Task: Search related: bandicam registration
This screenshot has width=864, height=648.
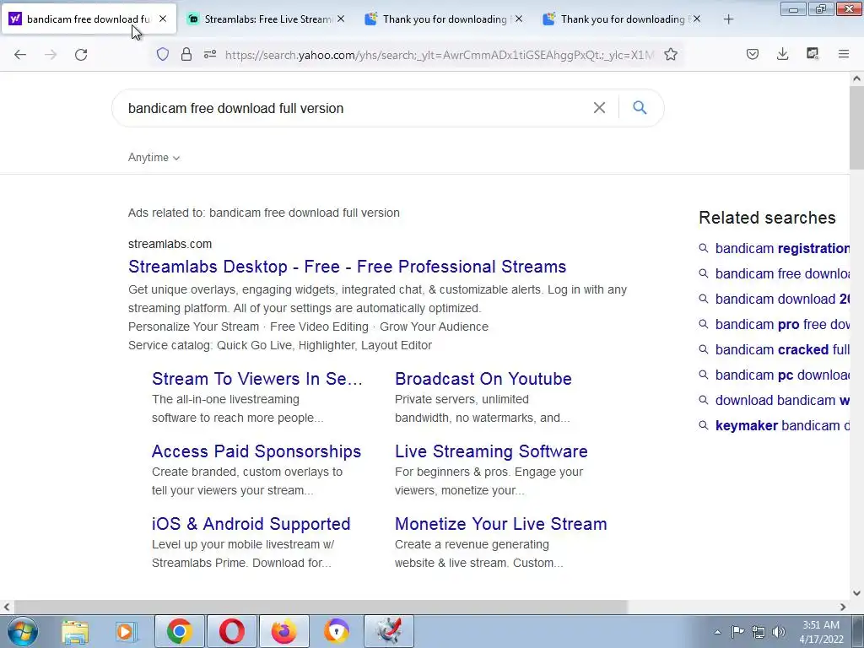Action: (x=782, y=249)
